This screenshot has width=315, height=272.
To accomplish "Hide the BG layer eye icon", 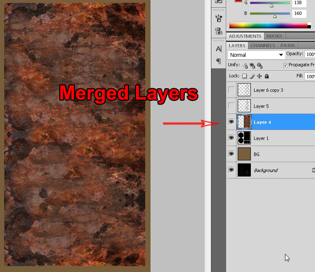I will [232, 154].
